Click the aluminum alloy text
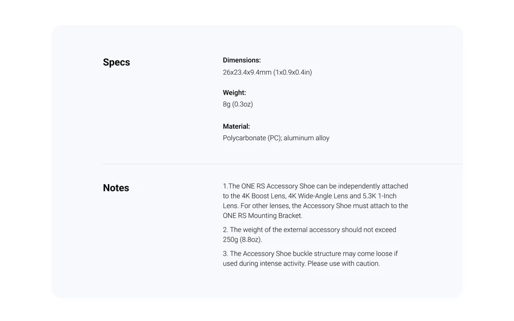 [307, 138]
